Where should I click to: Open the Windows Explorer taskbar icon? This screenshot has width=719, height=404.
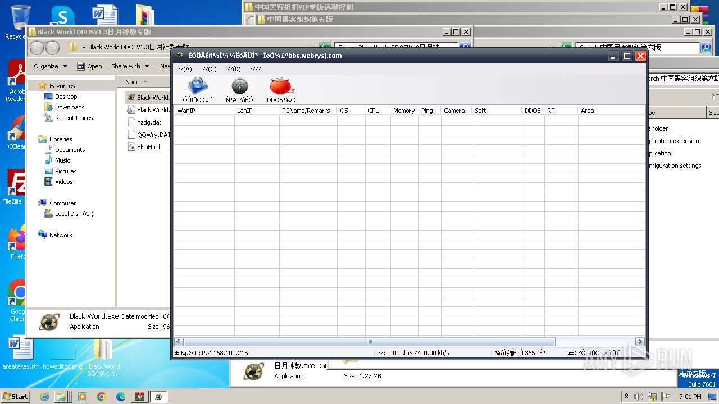click(61, 397)
